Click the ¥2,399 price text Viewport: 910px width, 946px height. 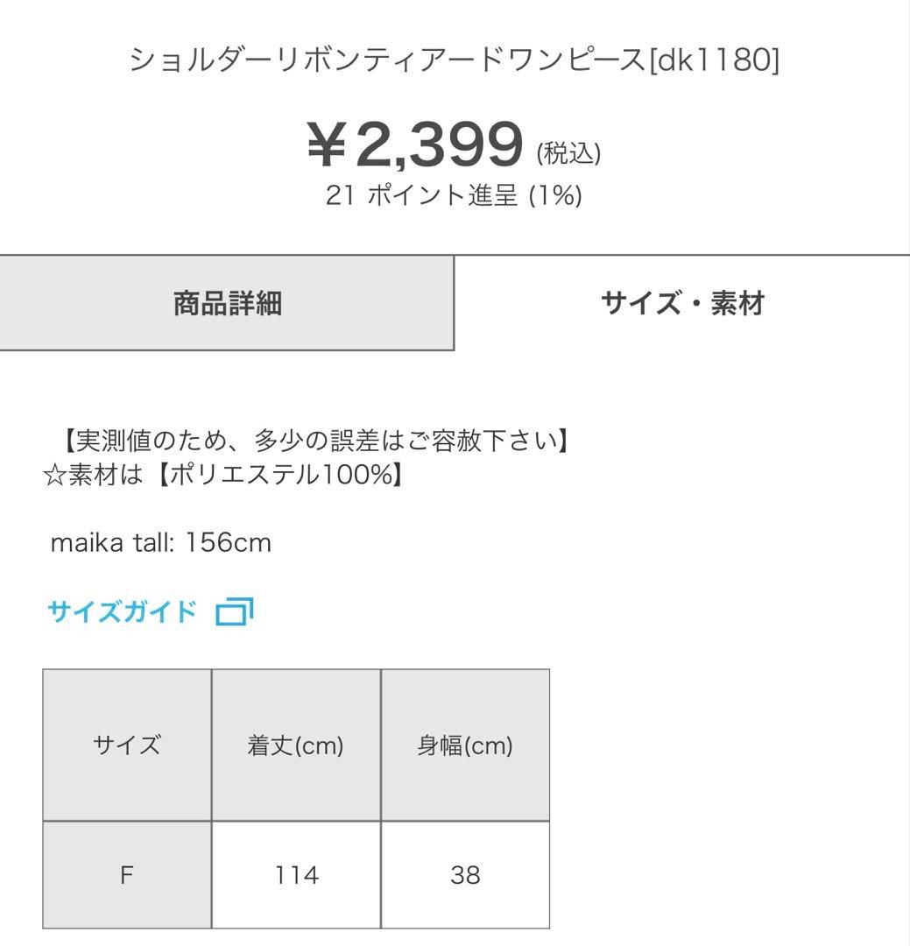415,145
